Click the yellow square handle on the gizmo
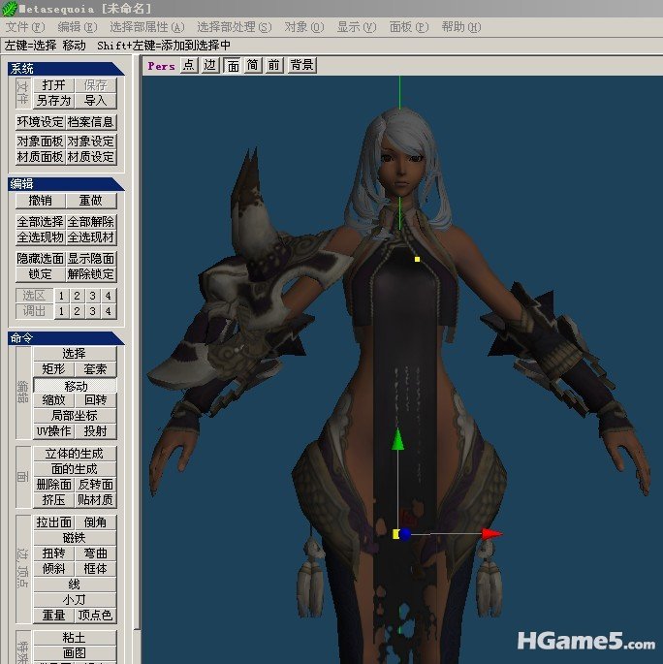The image size is (663, 664). (x=396, y=533)
